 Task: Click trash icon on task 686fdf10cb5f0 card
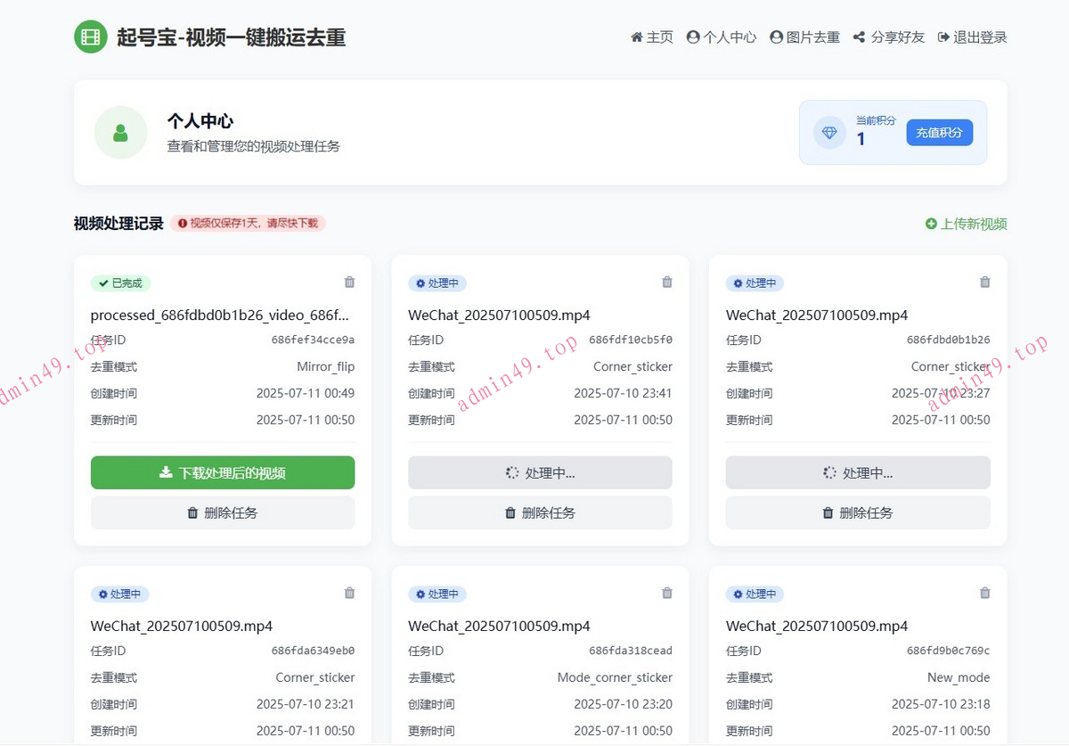pyautogui.click(x=667, y=283)
